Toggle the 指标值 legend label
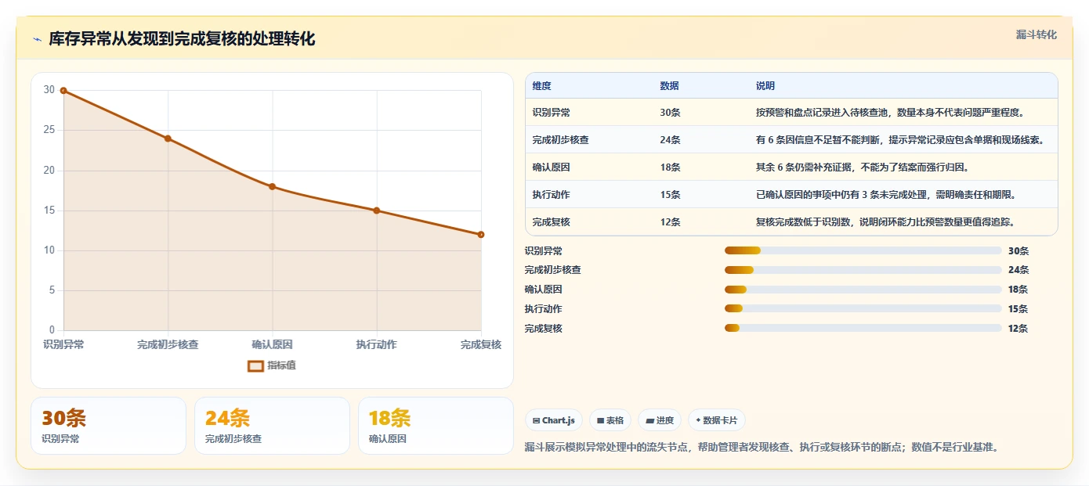The image size is (1089, 486). 281,365
